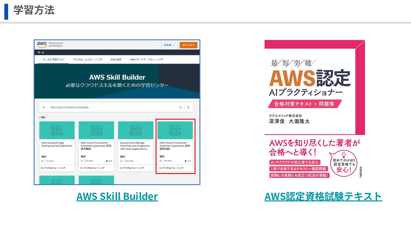Click the AWS training and certification logo
Screen dimensions: 411x231
(50, 45)
